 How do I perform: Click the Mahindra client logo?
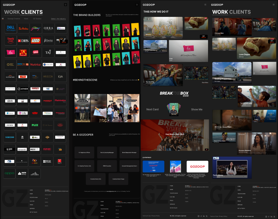tap(60, 101)
